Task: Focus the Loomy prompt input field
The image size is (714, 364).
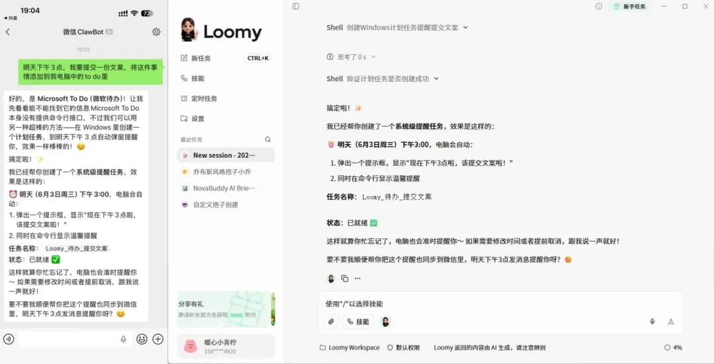Action: (x=501, y=304)
